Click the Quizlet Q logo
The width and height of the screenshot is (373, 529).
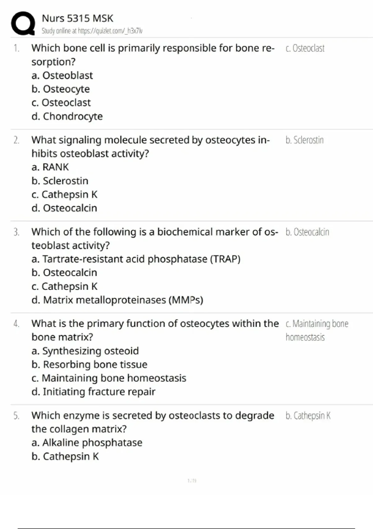(x=23, y=23)
